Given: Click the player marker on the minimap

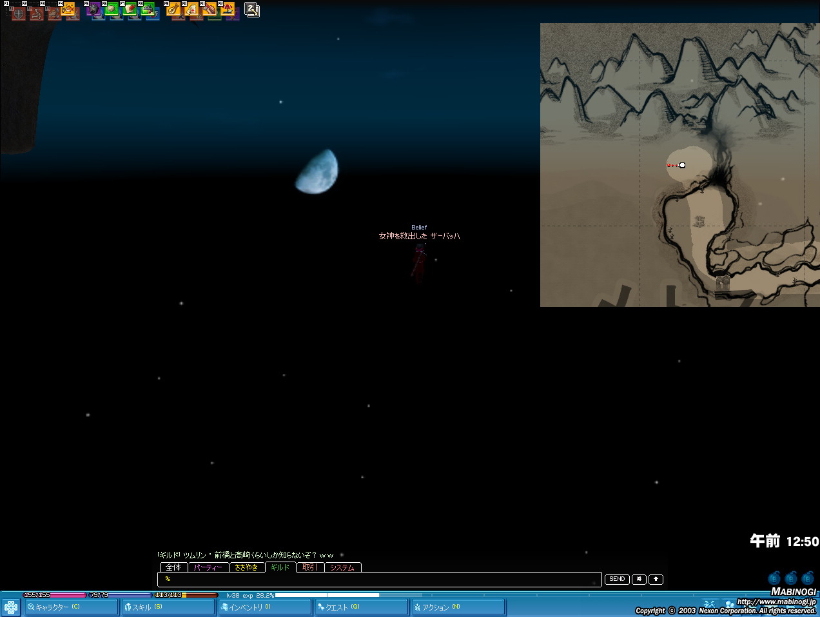Looking at the screenshot, I should pos(682,166).
